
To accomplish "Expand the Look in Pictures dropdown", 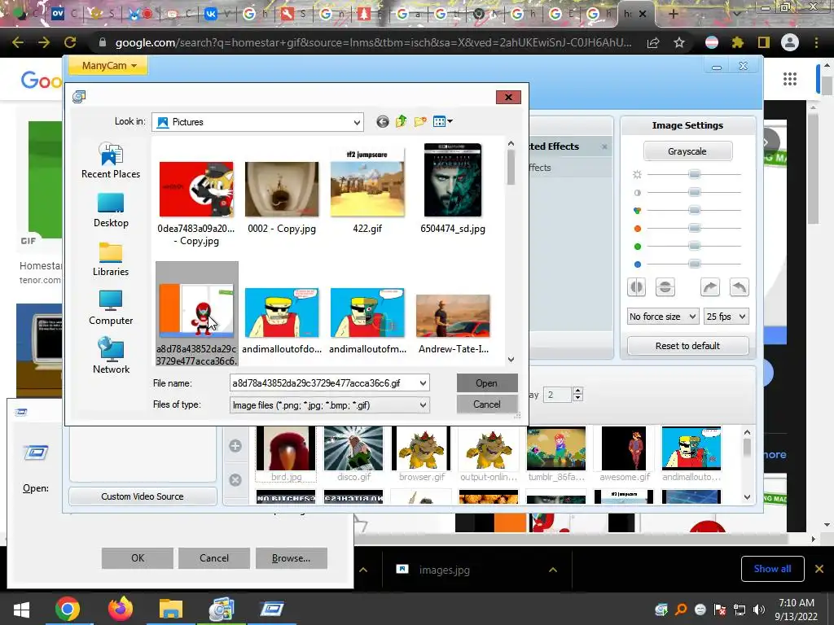I will [x=357, y=122].
